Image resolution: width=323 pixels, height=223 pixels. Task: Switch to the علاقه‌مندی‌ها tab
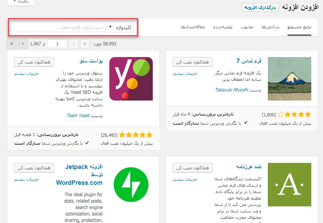coord(193,27)
